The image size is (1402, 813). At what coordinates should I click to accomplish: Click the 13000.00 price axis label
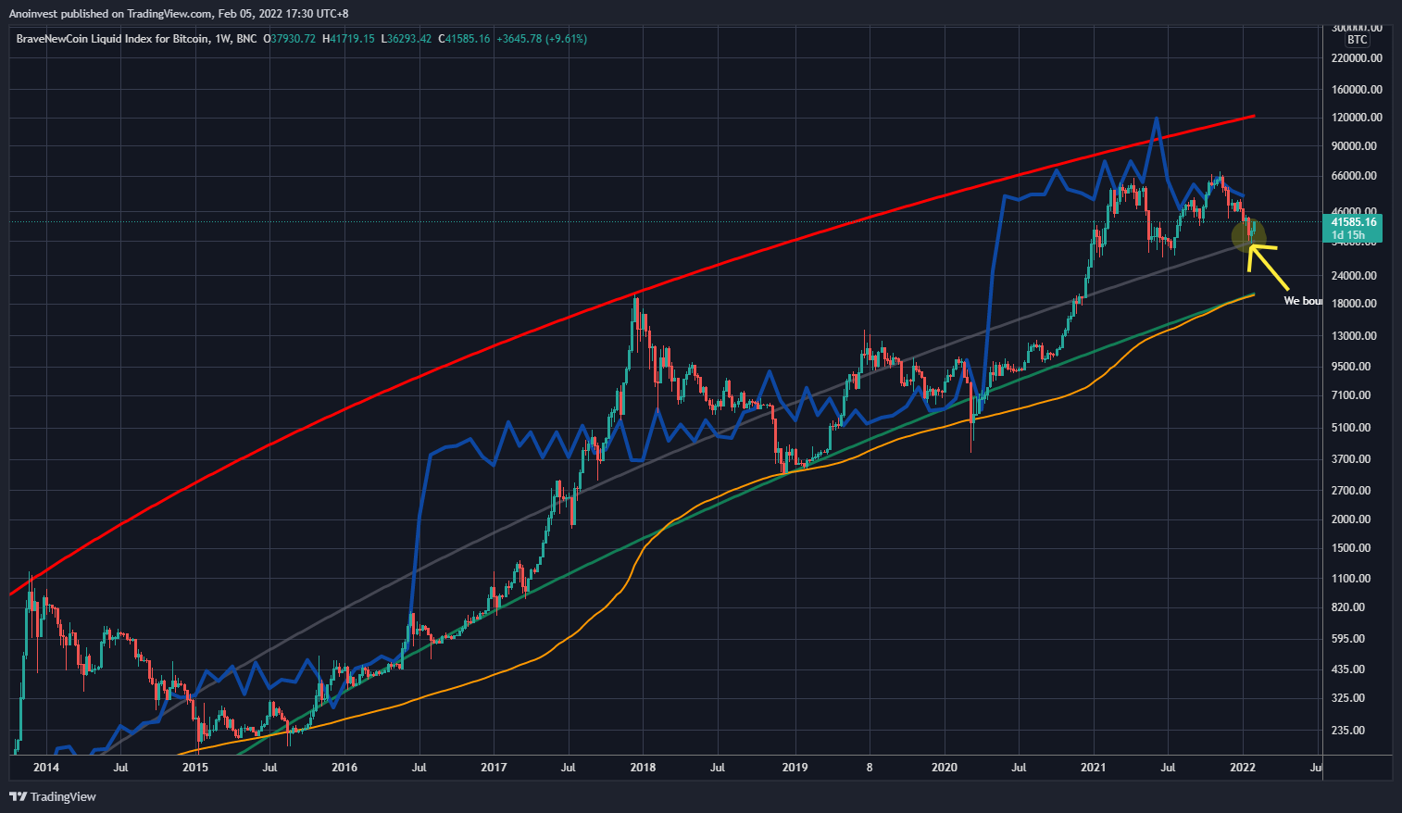(1354, 336)
